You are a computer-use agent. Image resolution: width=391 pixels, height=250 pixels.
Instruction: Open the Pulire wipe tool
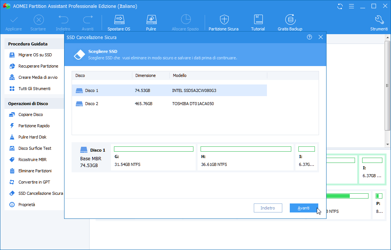click(x=151, y=23)
